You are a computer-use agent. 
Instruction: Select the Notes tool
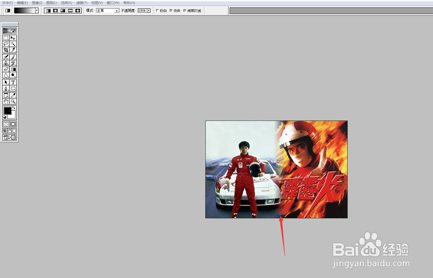[6, 95]
